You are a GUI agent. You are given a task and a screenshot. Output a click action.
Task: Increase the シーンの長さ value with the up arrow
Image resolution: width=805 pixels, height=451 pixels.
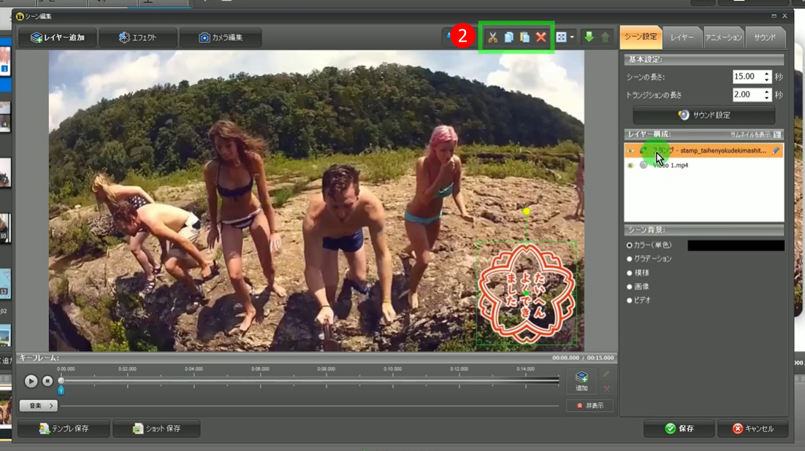(x=767, y=74)
